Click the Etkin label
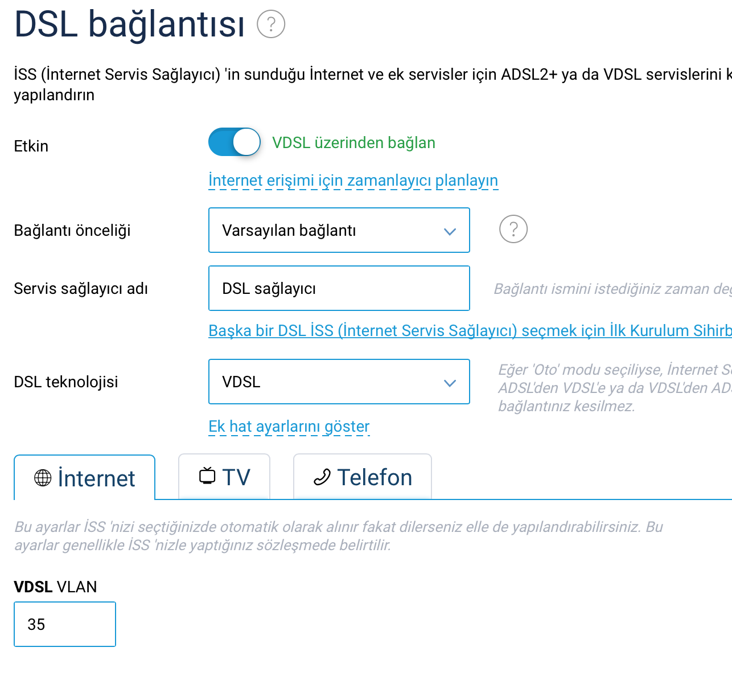 point(31,146)
